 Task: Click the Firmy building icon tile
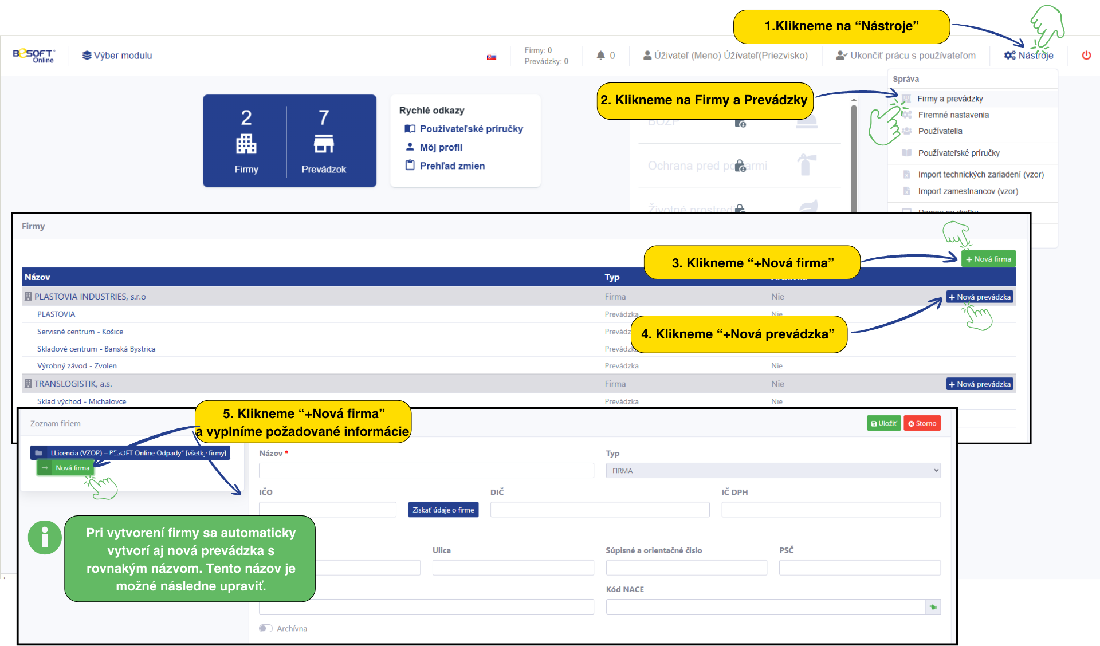click(246, 143)
